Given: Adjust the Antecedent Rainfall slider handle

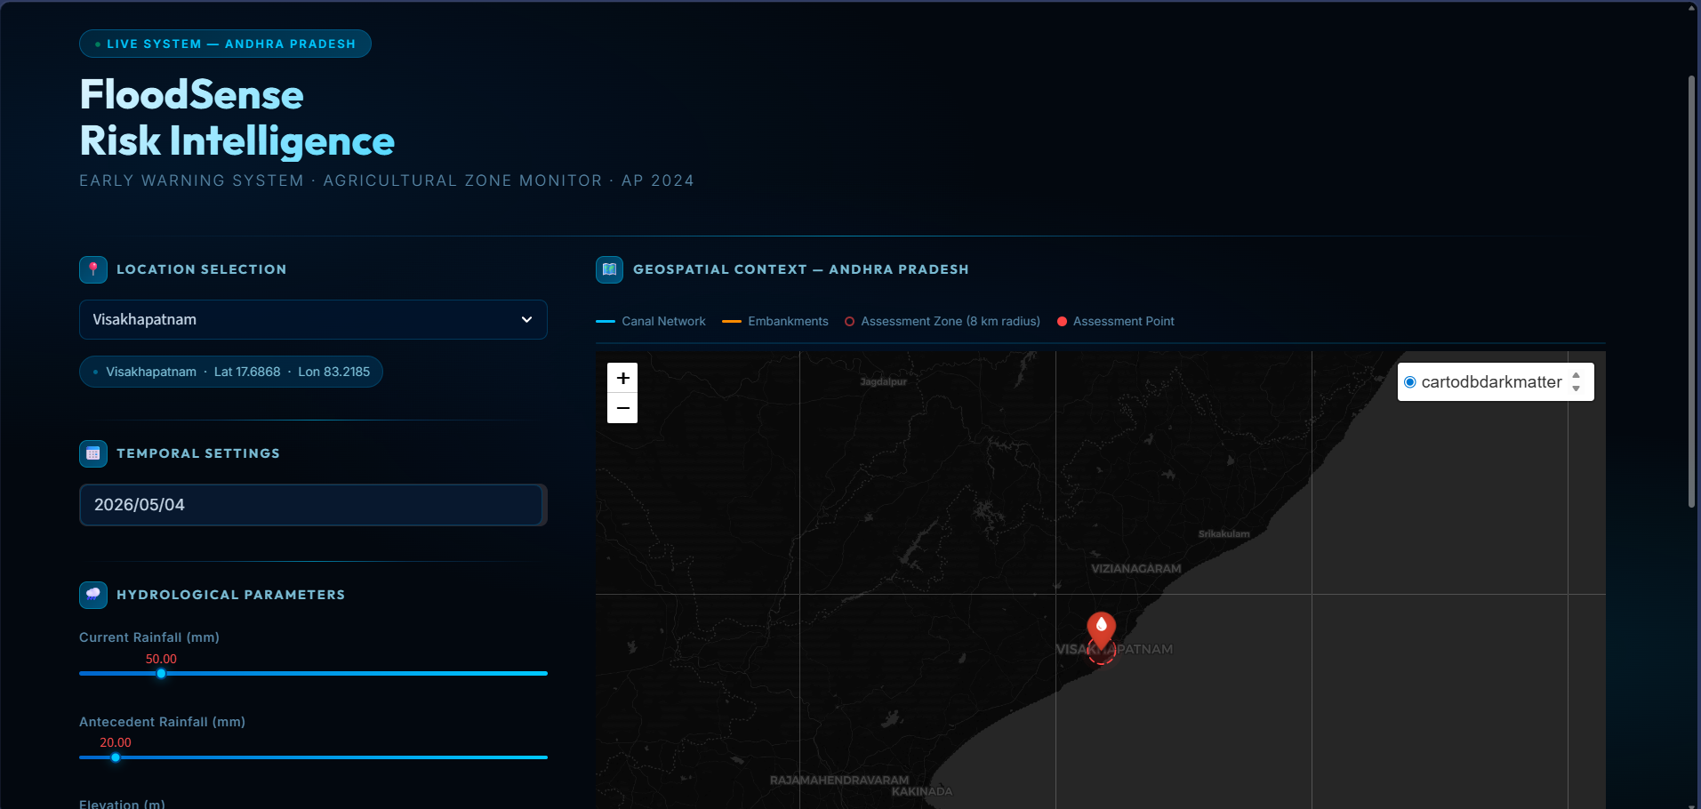Looking at the screenshot, I should click(116, 757).
